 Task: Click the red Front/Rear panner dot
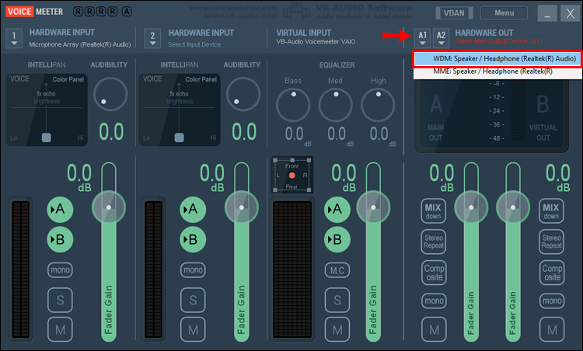click(291, 175)
